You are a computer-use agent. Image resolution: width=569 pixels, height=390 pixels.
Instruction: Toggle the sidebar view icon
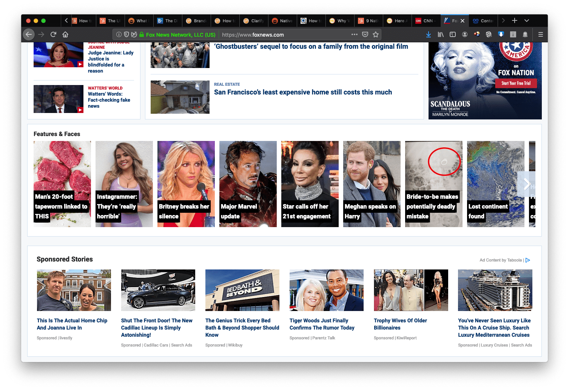[x=453, y=34]
